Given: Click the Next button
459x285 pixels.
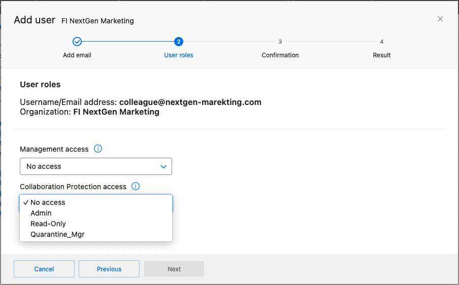Looking at the screenshot, I should pos(174,269).
